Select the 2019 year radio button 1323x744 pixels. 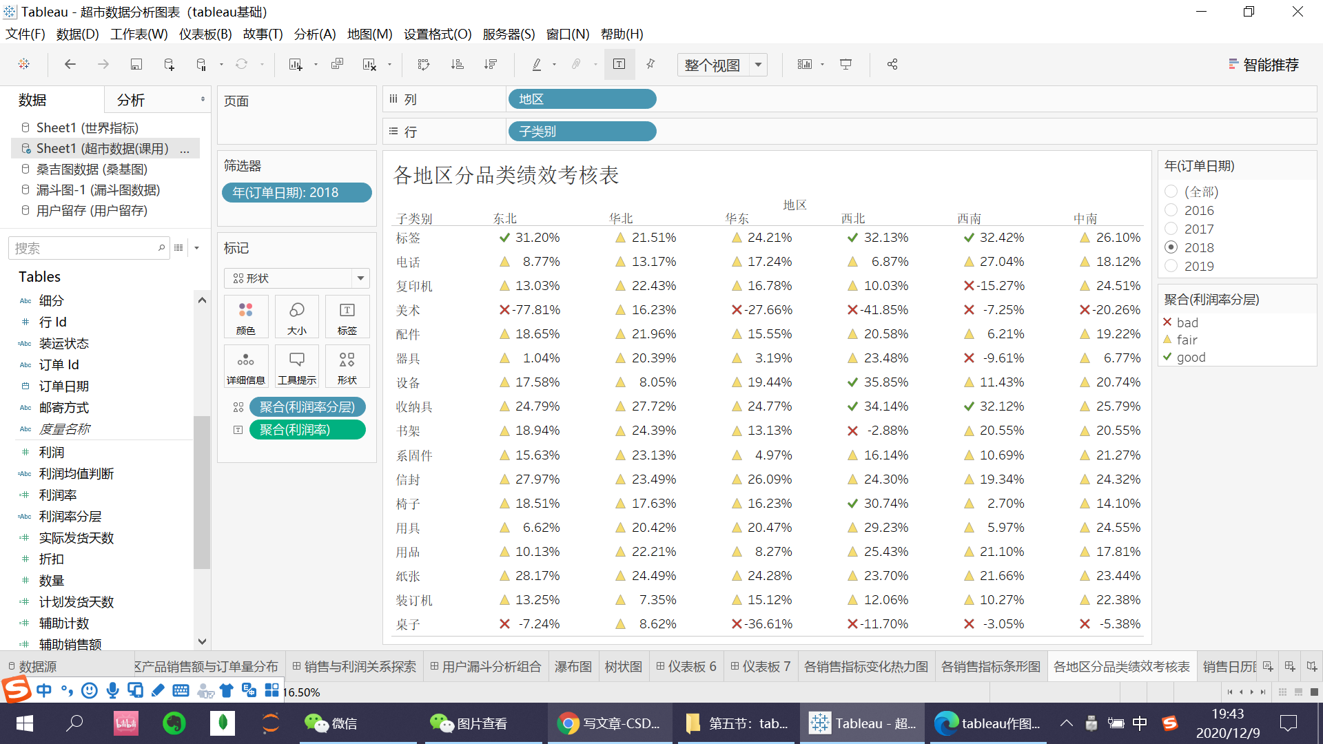pyautogui.click(x=1171, y=266)
